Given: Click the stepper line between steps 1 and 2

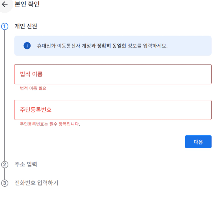Looking at the screenshot, I should tap(5, 96).
